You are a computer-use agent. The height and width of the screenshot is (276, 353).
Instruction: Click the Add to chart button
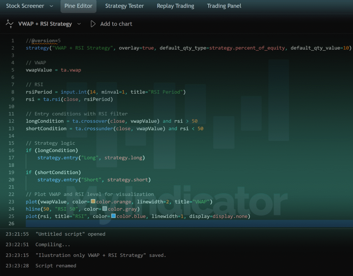point(116,24)
